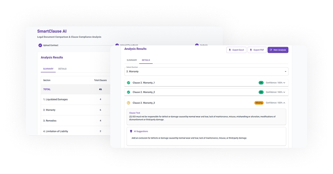Click the green check icon for Warranty_1
The image size is (333, 174).
pyautogui.click(x=128, y=83)
